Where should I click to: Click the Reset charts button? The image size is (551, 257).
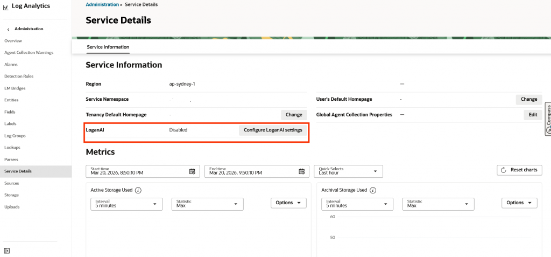pyautogui.click(x=519, y=170)
